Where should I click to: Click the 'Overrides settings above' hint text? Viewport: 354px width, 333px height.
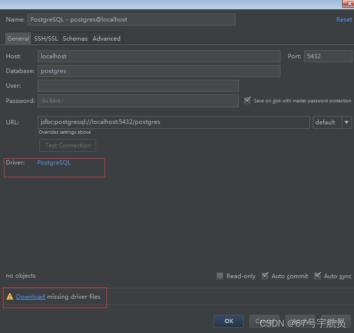coord(65,132)
